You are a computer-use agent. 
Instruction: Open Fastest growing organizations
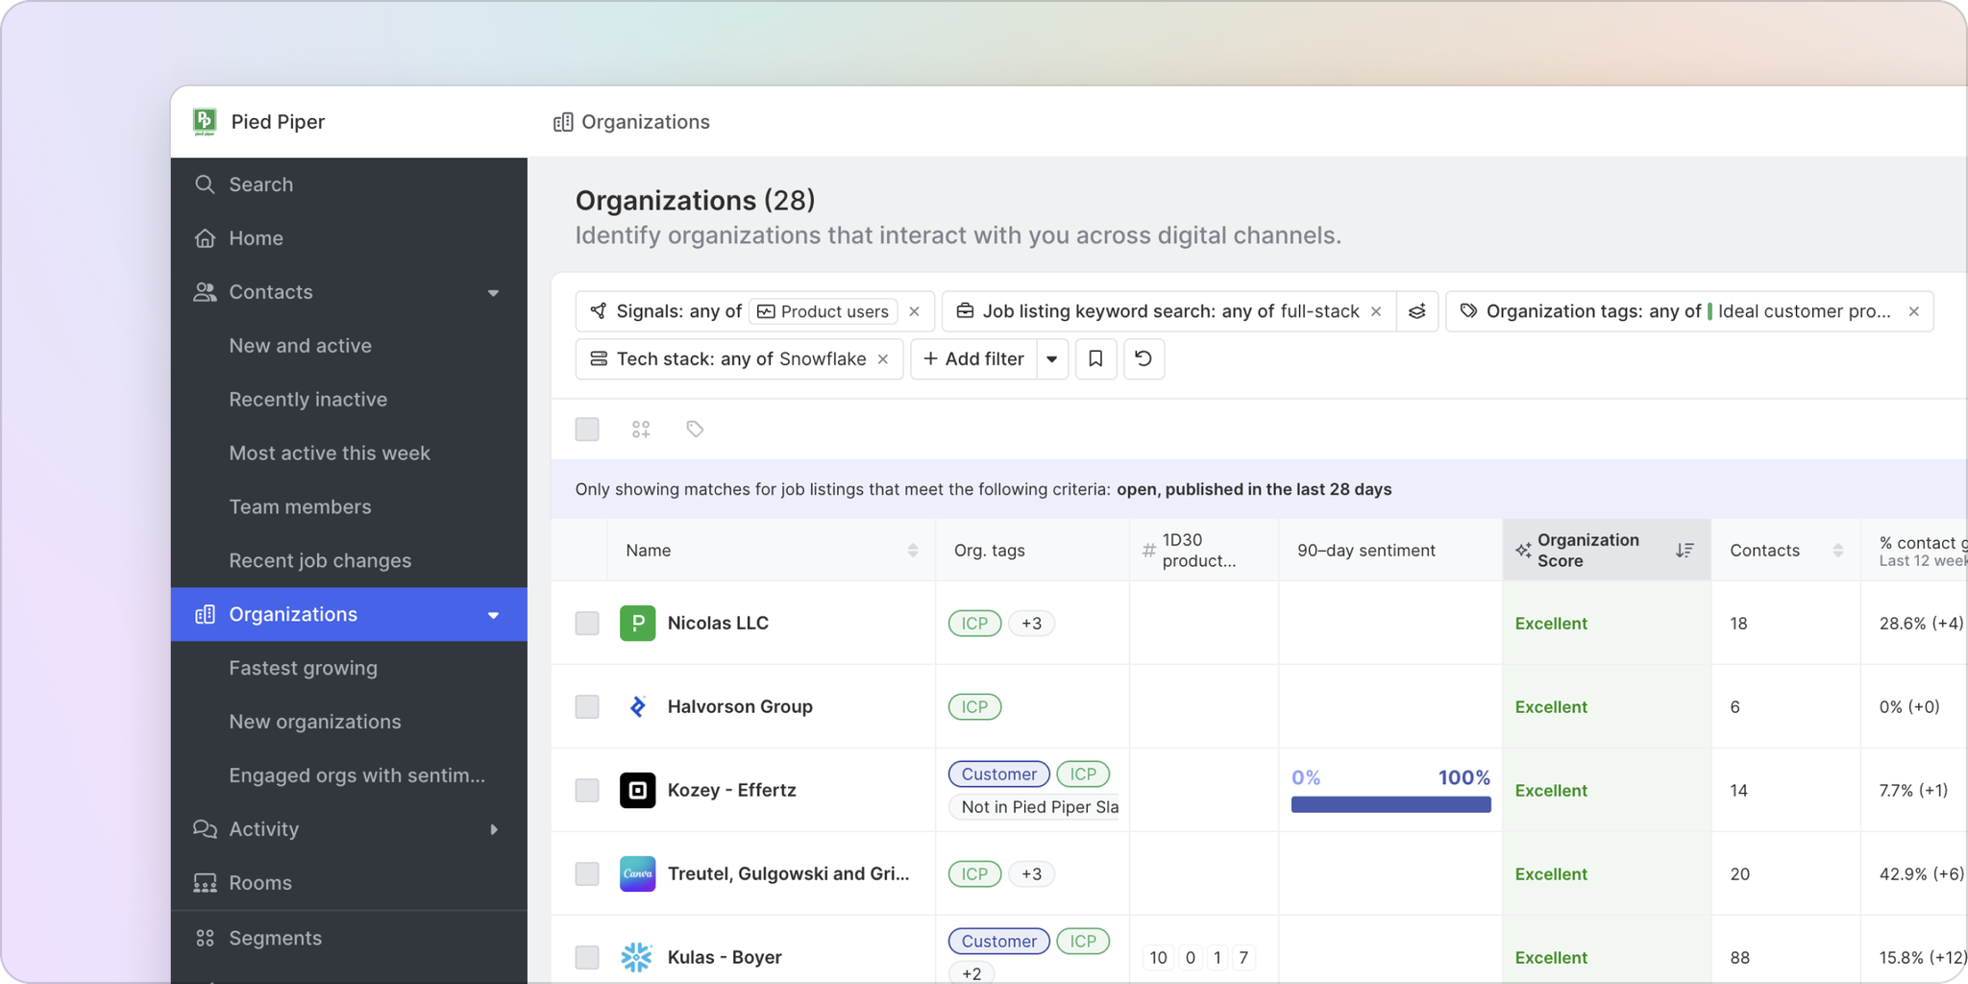(x=303, y=668)
